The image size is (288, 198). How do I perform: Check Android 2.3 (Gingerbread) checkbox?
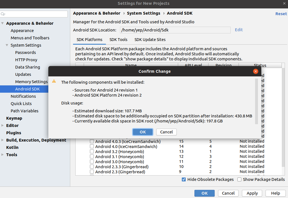click(x=92, y=172)
